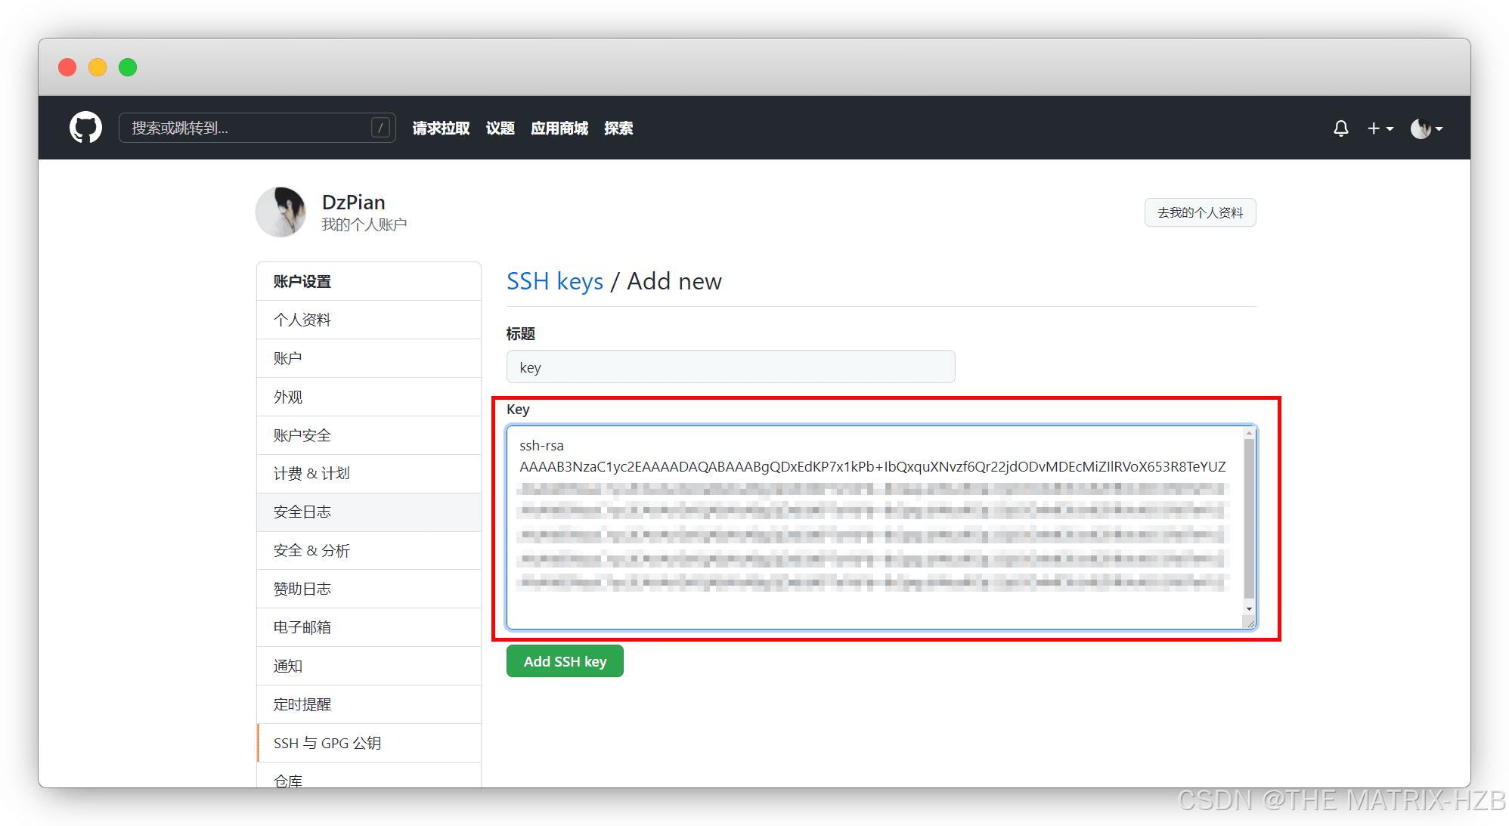Click the DzPian profile avatar
The image size is (1509, 826).
281,212
